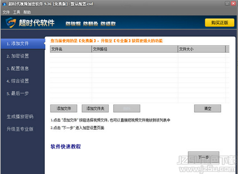Click the 文件大小 column header
Image resolution: width=238 pixels, height=174 pixels.
tap(202, 49)
